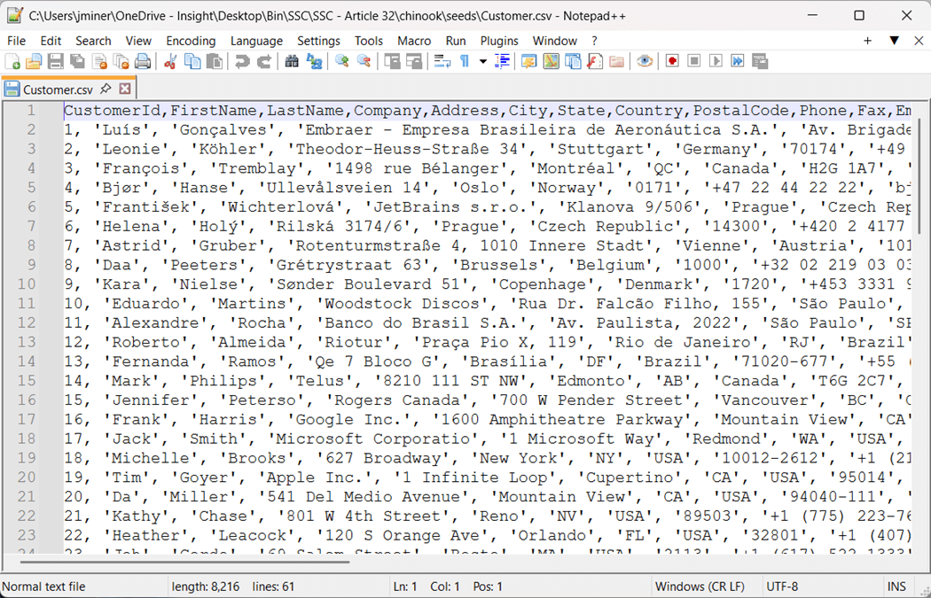Image resolution: width=931 pixels, height=598 pixels.
Task: Click the Paste toolbar icon
Action: coord(215,61)
